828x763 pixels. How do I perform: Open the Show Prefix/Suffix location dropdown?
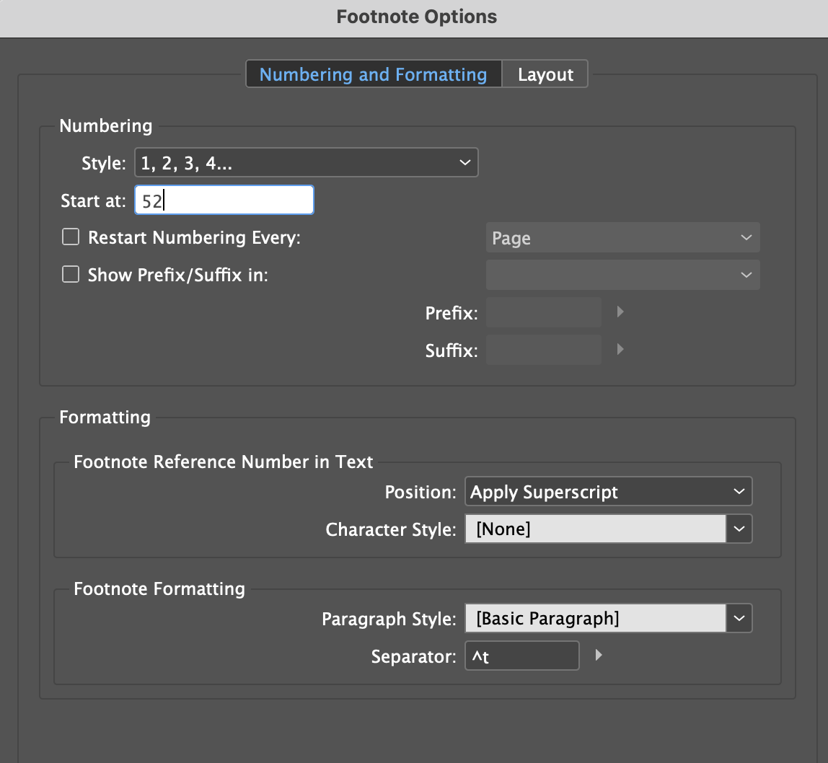[622, 275]
